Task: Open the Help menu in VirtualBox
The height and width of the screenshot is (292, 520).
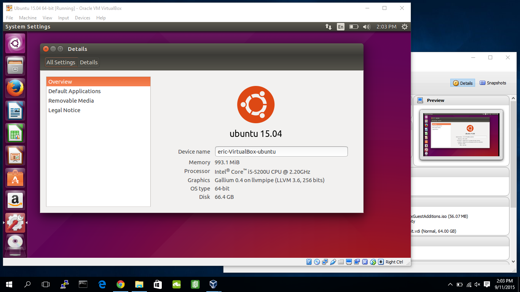Action: [101, 18]
